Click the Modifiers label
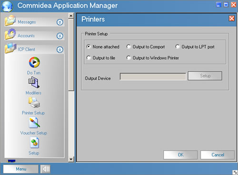 (33, 93)
